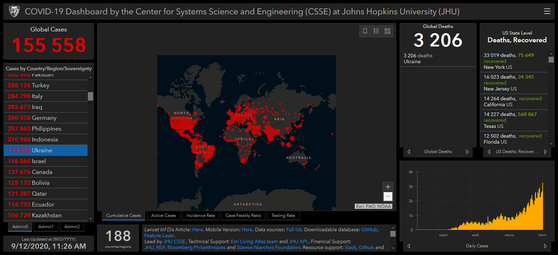Zoom in on the map

pyautogui.click(x=388, y=187)
